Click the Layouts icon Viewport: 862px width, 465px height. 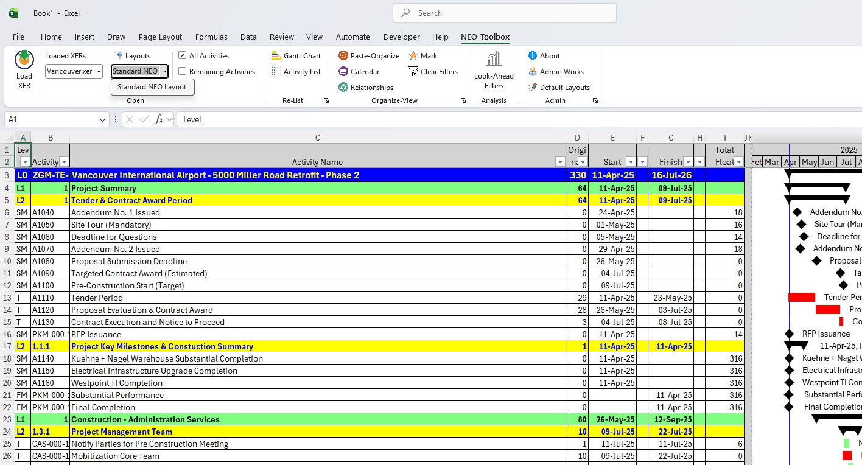point(119,55)
